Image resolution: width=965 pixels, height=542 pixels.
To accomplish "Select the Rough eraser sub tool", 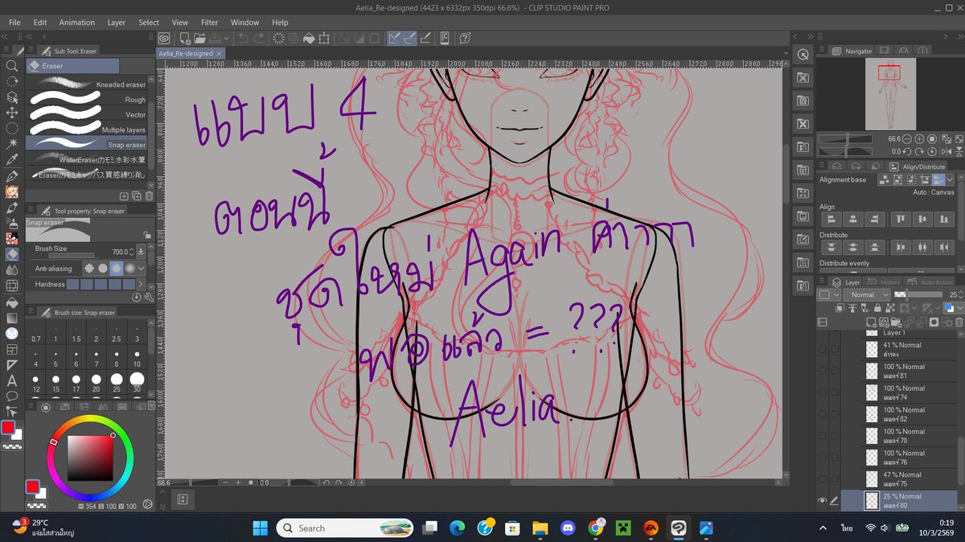I will 88,100.
